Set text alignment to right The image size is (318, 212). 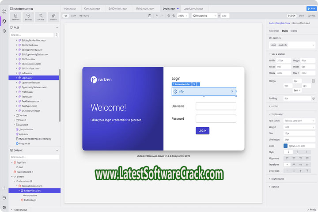(301, 158)
